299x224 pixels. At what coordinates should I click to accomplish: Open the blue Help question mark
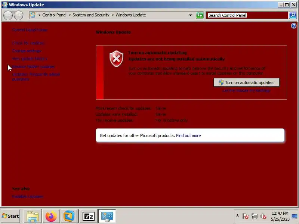point(294,26)
